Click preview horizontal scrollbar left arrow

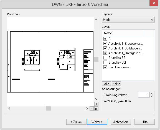click(9, 108)
